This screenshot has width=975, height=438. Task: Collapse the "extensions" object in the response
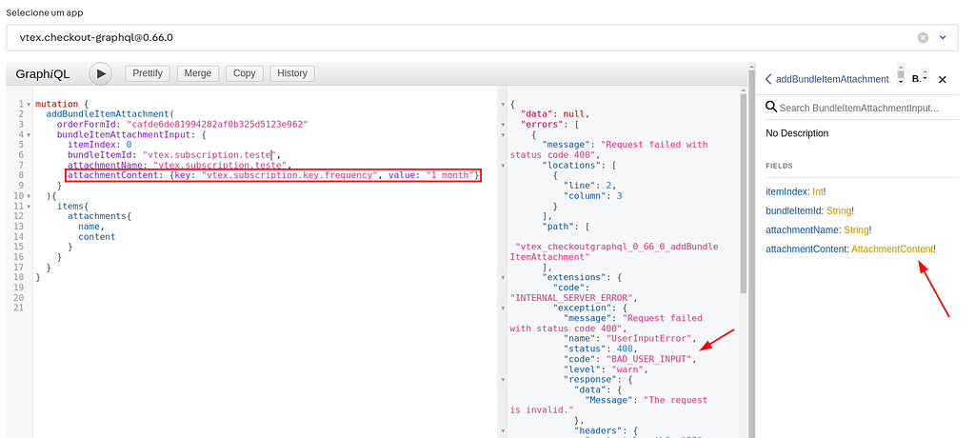[x=503, y=277]
